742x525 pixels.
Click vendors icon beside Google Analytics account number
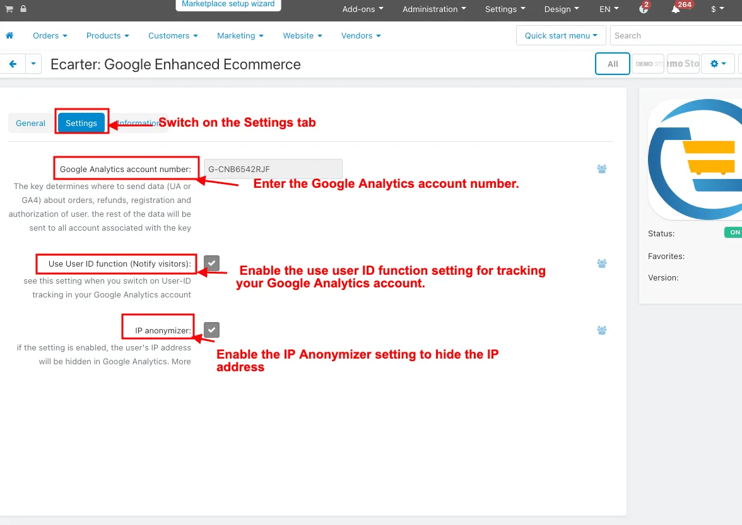point(601,169)
